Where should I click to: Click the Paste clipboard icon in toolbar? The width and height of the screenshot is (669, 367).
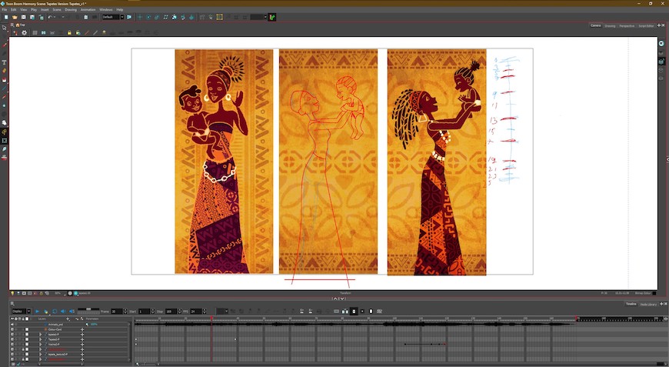coord(86,17)
